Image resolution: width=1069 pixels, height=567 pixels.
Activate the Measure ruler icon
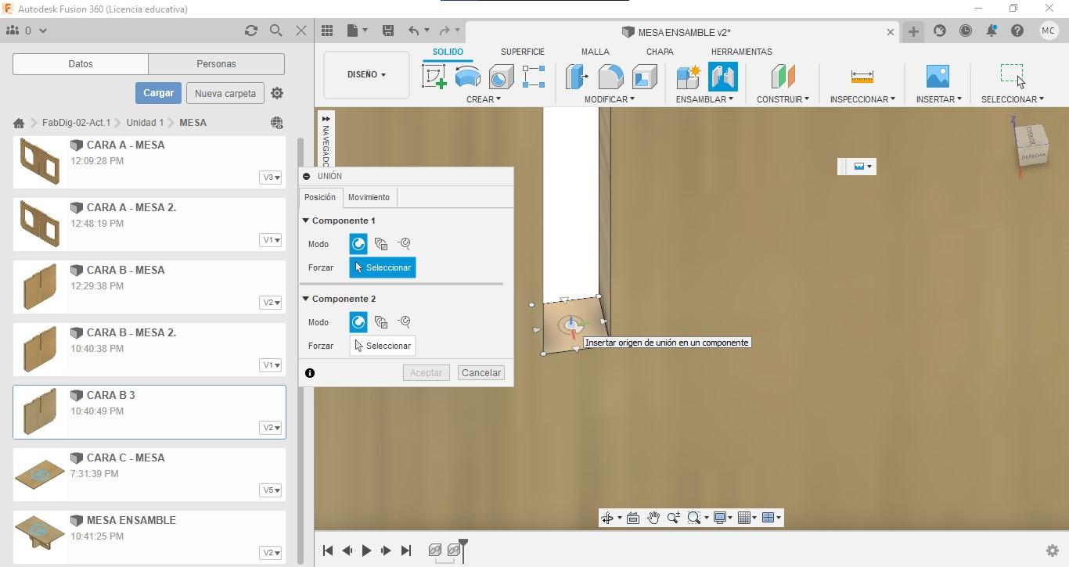point(862,77)
